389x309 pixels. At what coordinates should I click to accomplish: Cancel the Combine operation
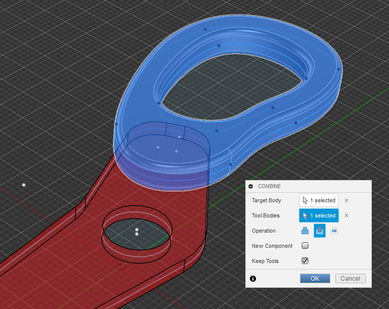(x=350, y=279)
